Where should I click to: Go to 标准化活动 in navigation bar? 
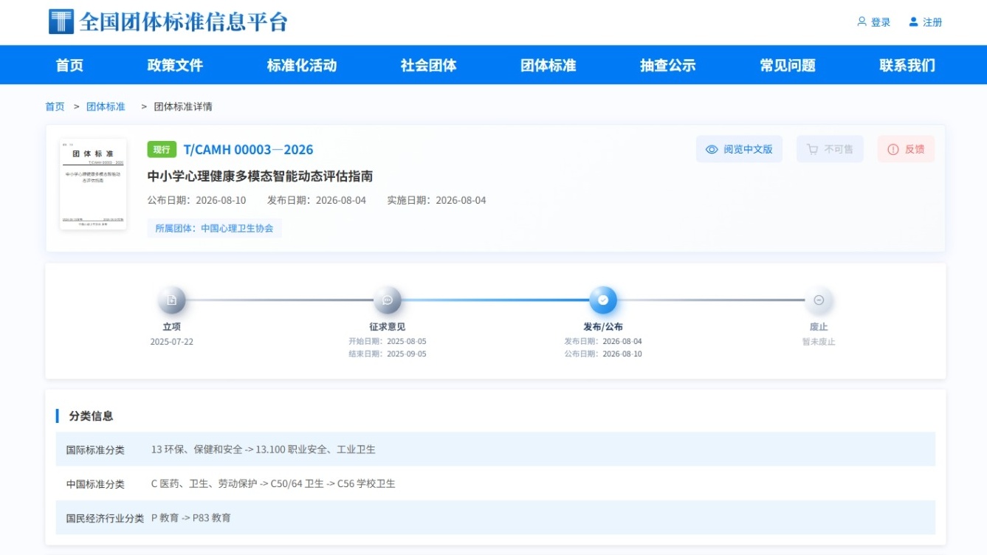[302, 65]
